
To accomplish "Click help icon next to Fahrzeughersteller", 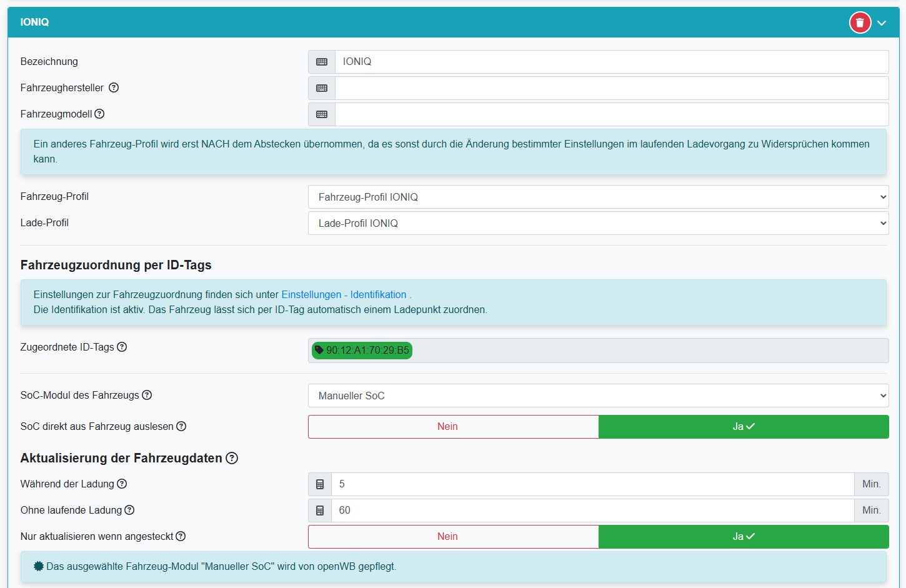I will (114, 88).
